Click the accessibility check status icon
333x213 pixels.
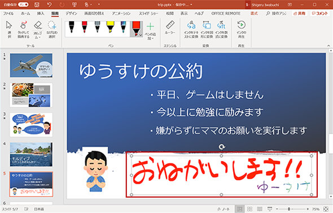point(27,209)
